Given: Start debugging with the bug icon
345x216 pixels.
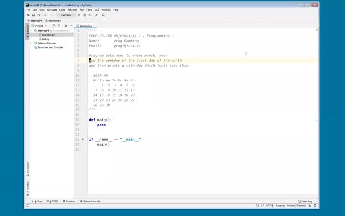Looking at the screenshot, I should click(84, 15).
